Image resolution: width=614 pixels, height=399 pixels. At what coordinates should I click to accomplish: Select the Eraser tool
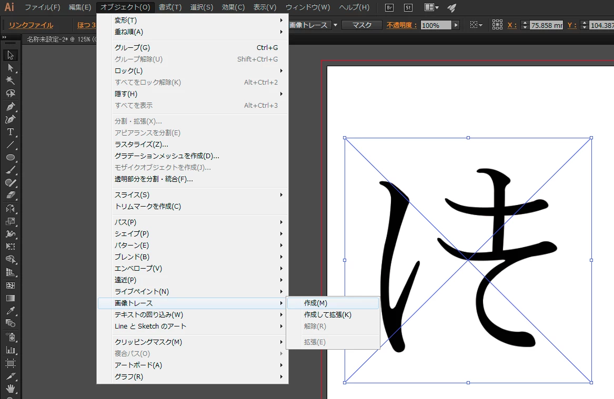click(11, 195)
